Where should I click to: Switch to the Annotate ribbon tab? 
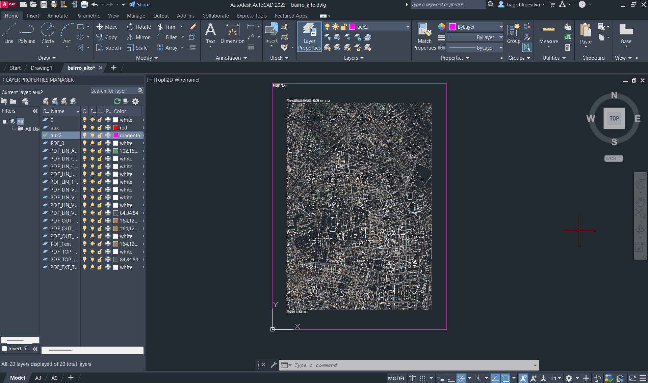(x=57, y=16)
